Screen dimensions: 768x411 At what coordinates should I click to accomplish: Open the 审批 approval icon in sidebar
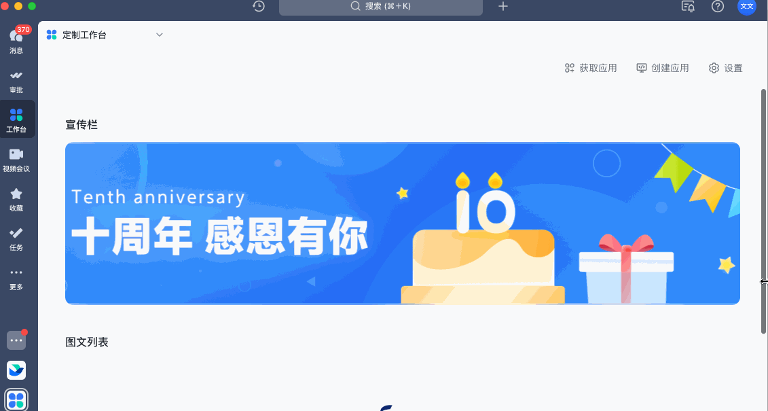pos(16,82)
